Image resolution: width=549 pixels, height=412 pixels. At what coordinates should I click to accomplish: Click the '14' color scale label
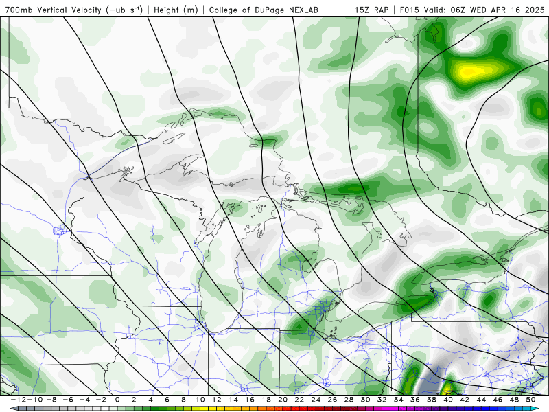(x=233, y=400)
